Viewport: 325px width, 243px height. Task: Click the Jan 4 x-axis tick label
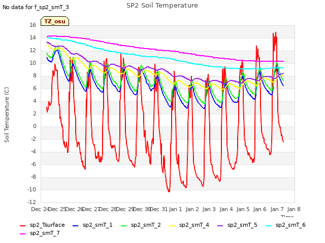tap(226, 209)
